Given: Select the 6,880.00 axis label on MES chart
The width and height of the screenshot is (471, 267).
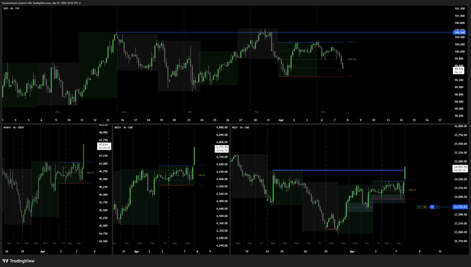Looking at the screenshot, I should (x=222, y=127).
